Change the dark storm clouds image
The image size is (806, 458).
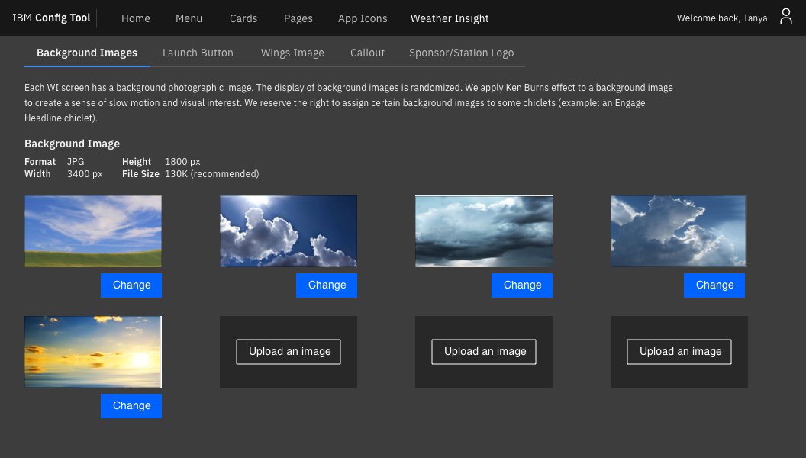(522, 285)
